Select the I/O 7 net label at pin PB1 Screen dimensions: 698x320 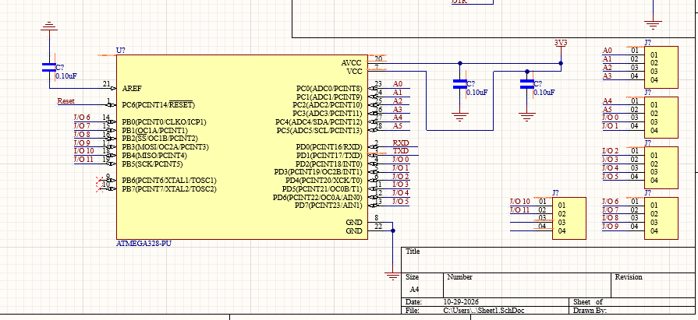pos(82,126)
